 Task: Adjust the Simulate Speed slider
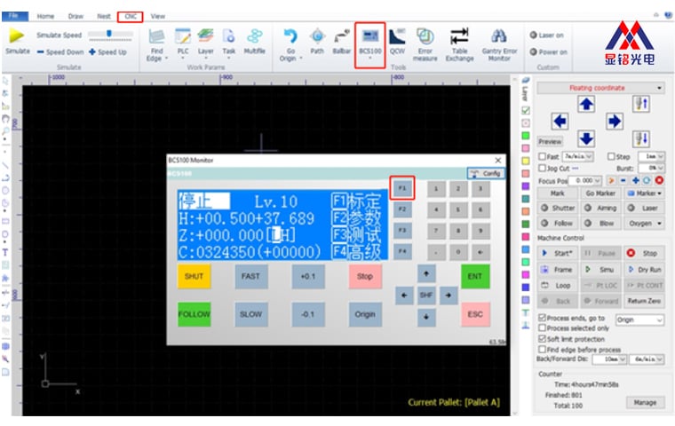click(x=110, y=35)
